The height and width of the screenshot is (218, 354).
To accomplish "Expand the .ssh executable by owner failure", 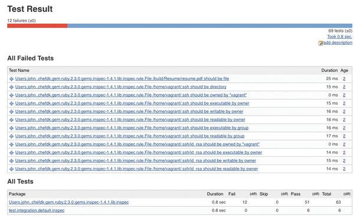I will pyautogui.click(x=11, y=104).
